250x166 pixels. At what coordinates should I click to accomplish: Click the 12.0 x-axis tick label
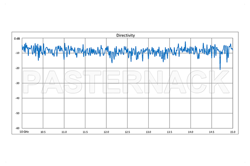(x=106, y=132)
